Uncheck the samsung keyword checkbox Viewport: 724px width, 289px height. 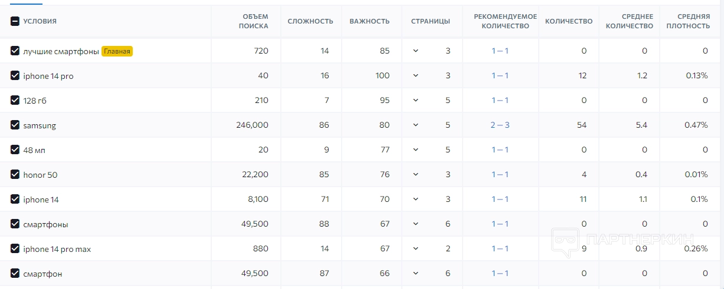15,125
